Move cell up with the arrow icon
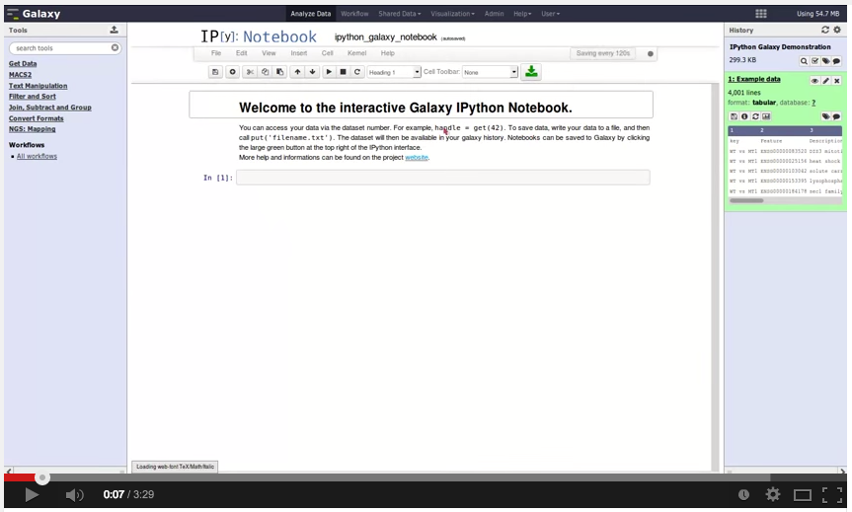This screenshot has height=512, width=852. [297, 72]
